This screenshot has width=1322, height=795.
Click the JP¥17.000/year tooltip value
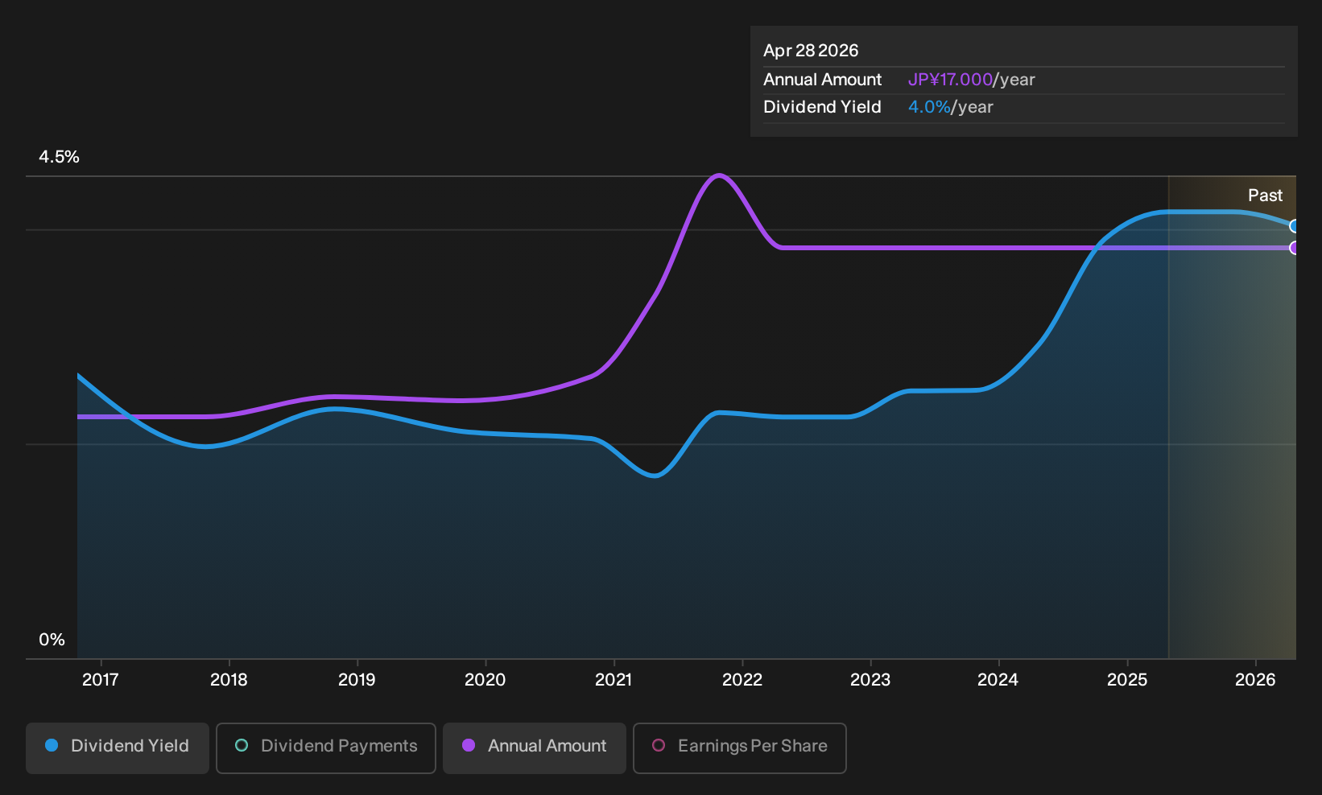[971, 80]
